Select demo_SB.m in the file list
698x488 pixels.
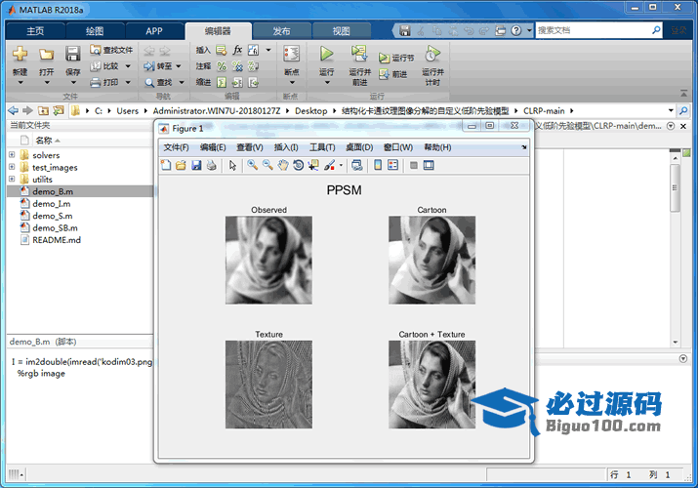[x=54, y=227]
